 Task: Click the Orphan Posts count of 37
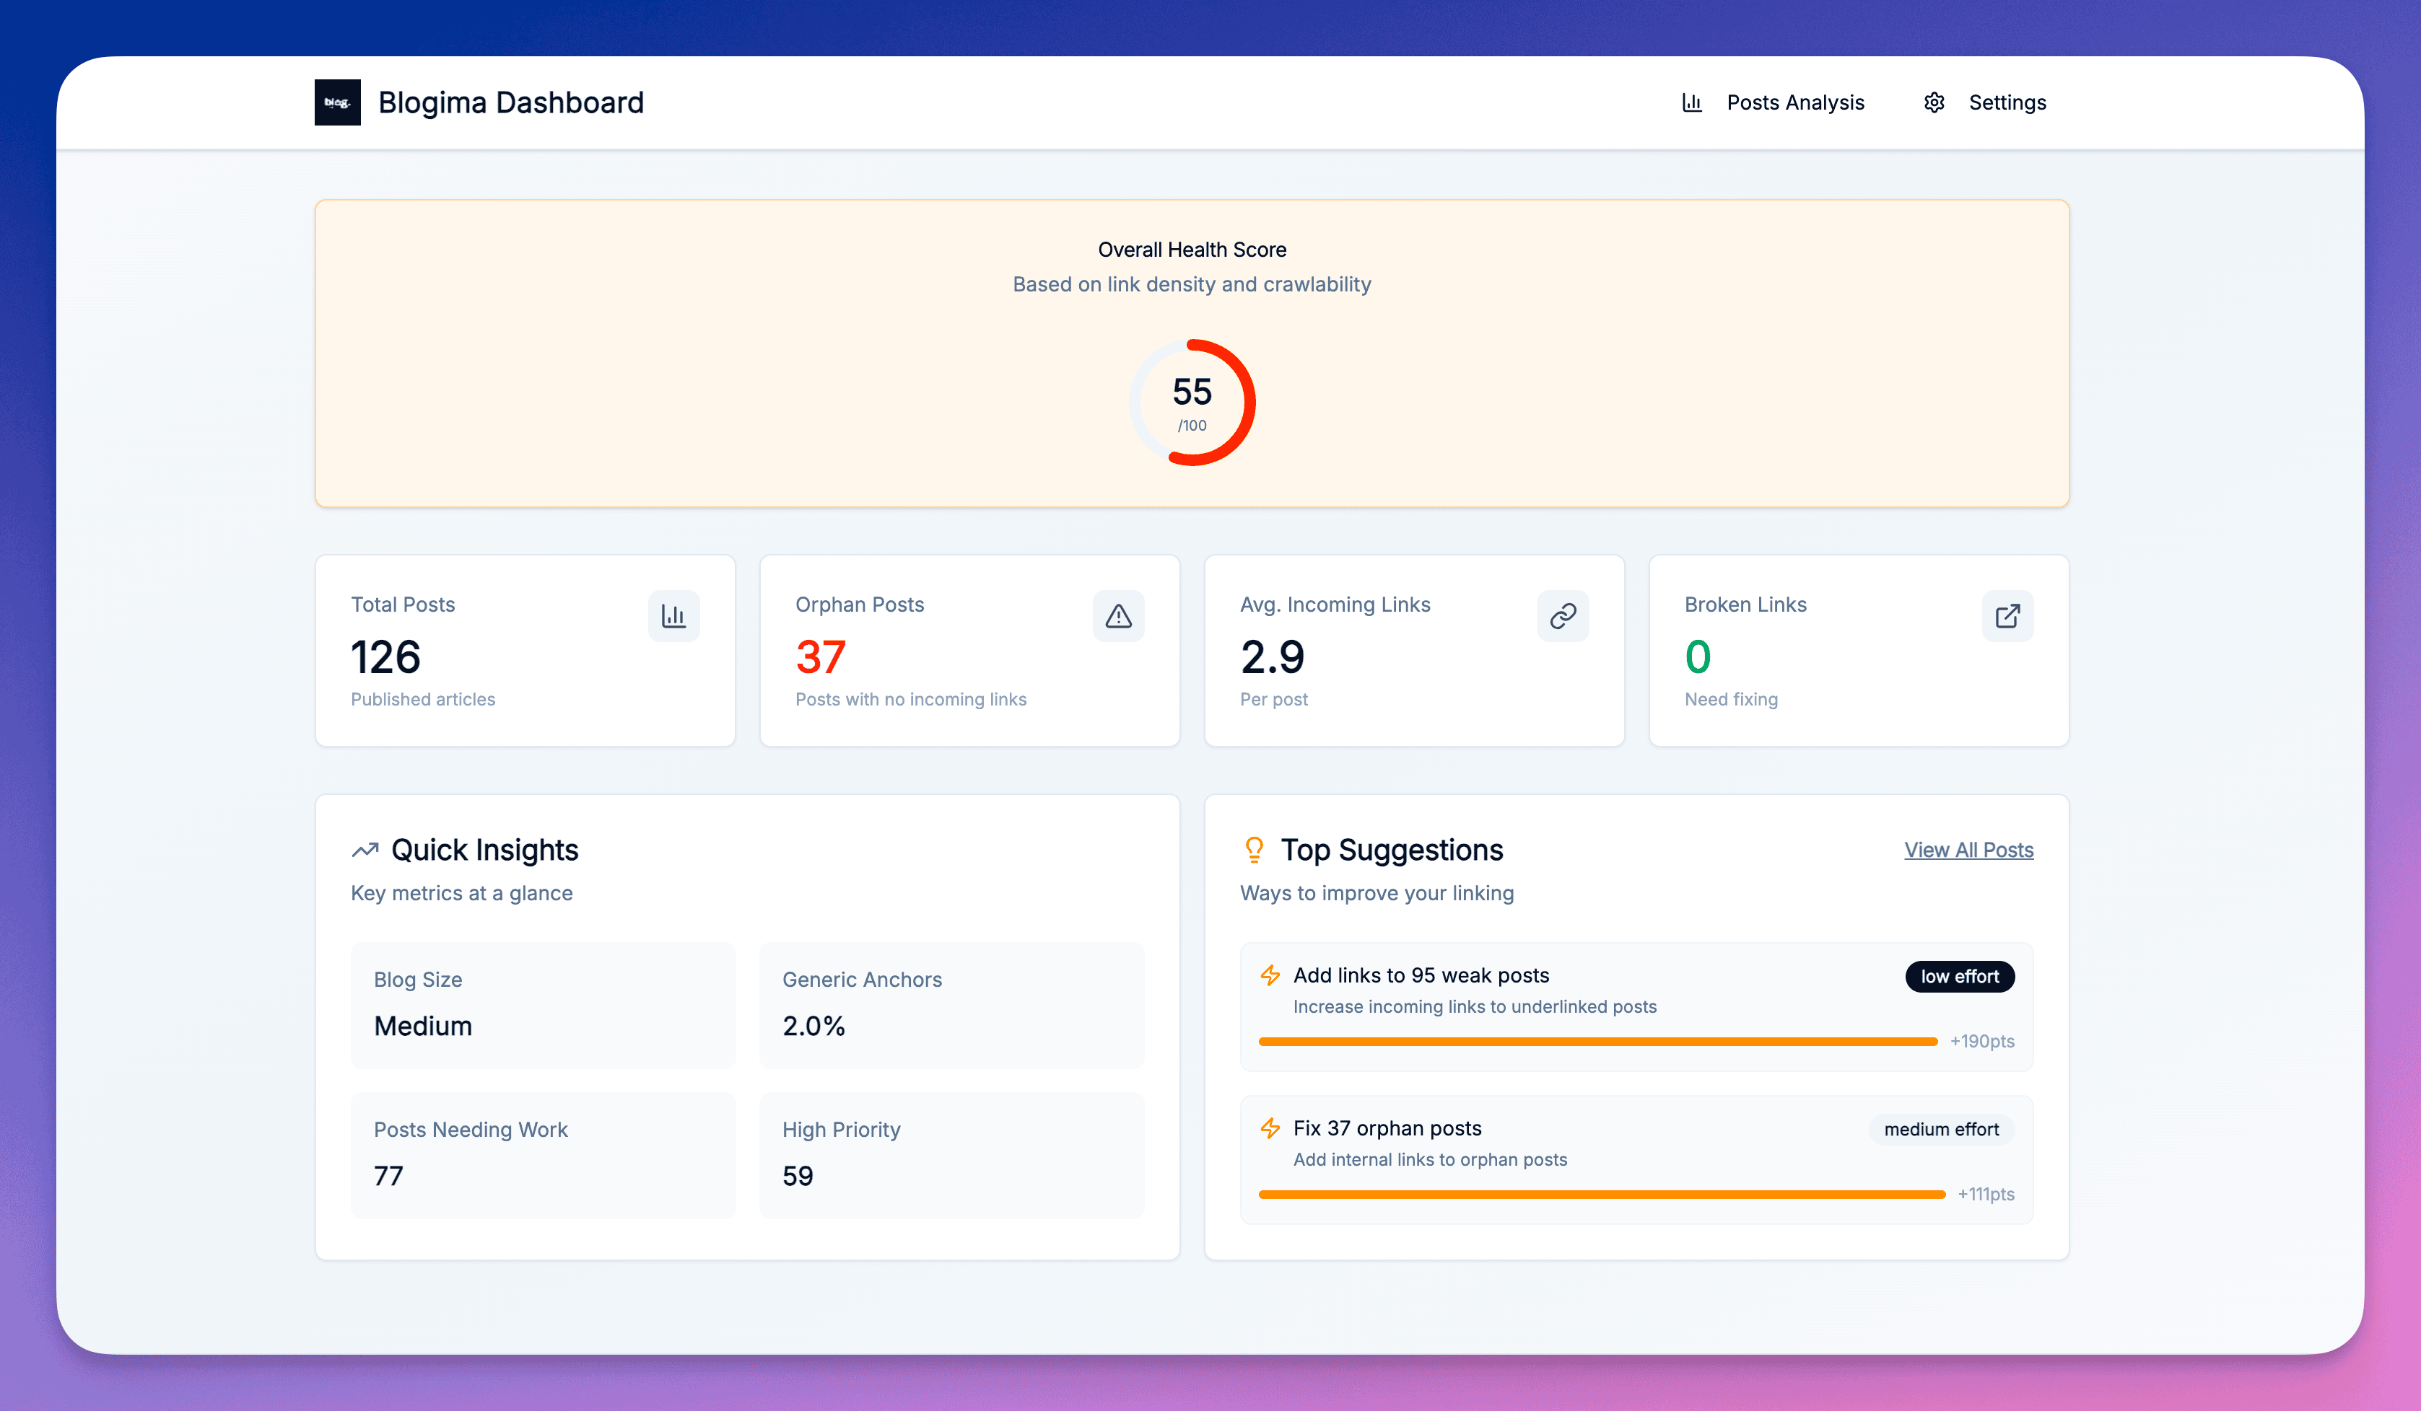[x=819, y=656]
